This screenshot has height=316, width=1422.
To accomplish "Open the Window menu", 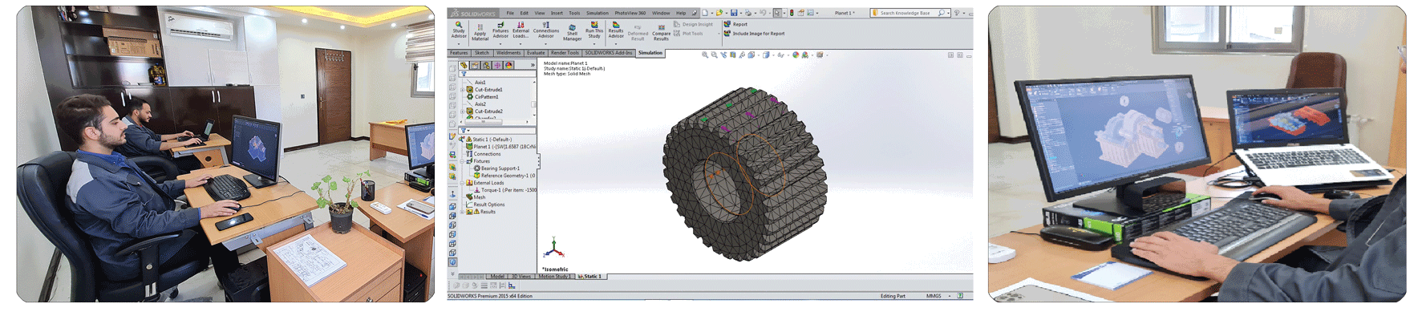I will [661, 13].
